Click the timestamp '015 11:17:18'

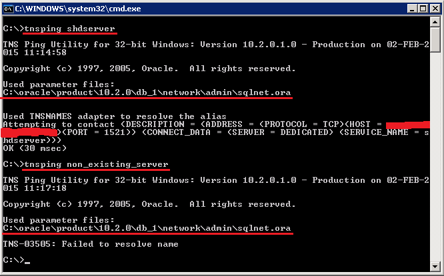[35, 188]
